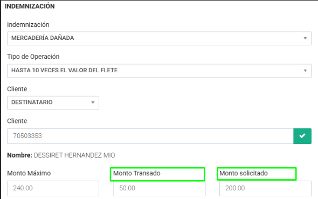The height and width of the screenshot is (199, 318).
Task: Click the Cliente label above the 70503353 field
Action: click(x=17, y=121)
